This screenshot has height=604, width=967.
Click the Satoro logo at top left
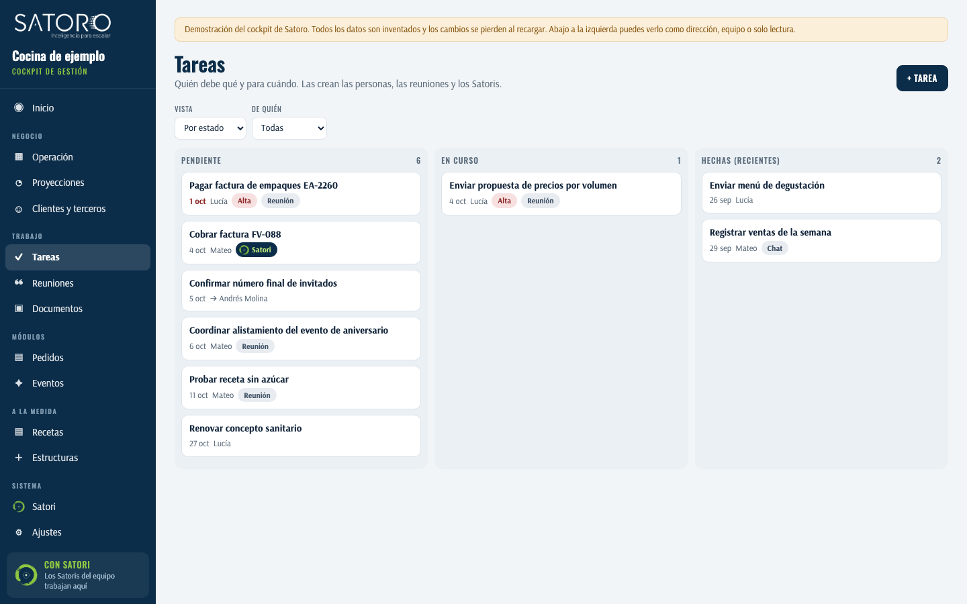62,26
